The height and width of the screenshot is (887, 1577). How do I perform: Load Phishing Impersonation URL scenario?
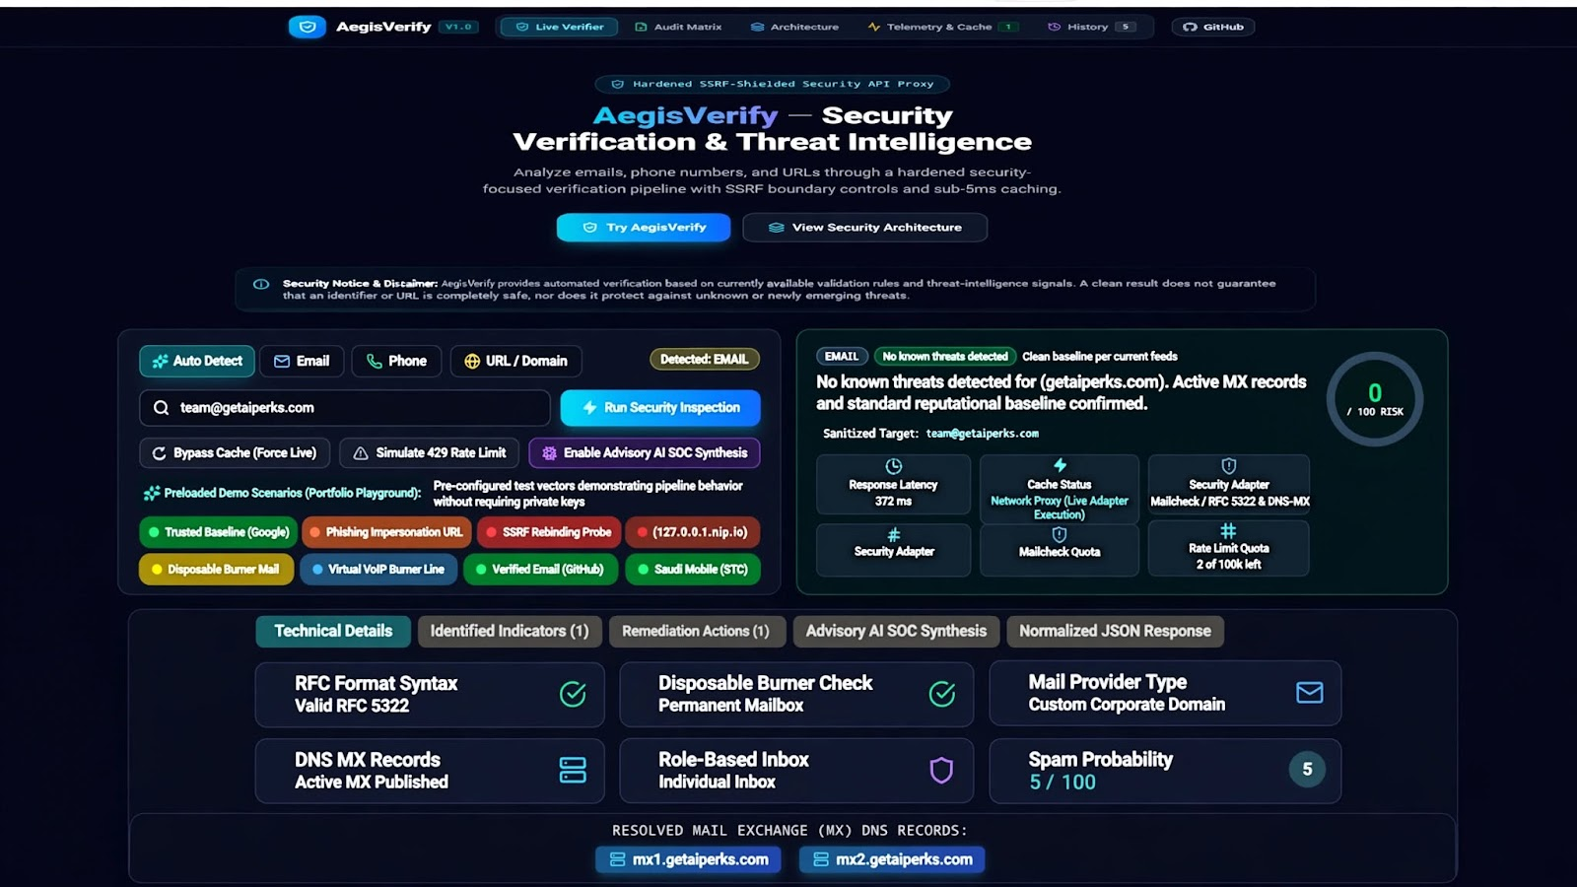(x=386, y=532)
